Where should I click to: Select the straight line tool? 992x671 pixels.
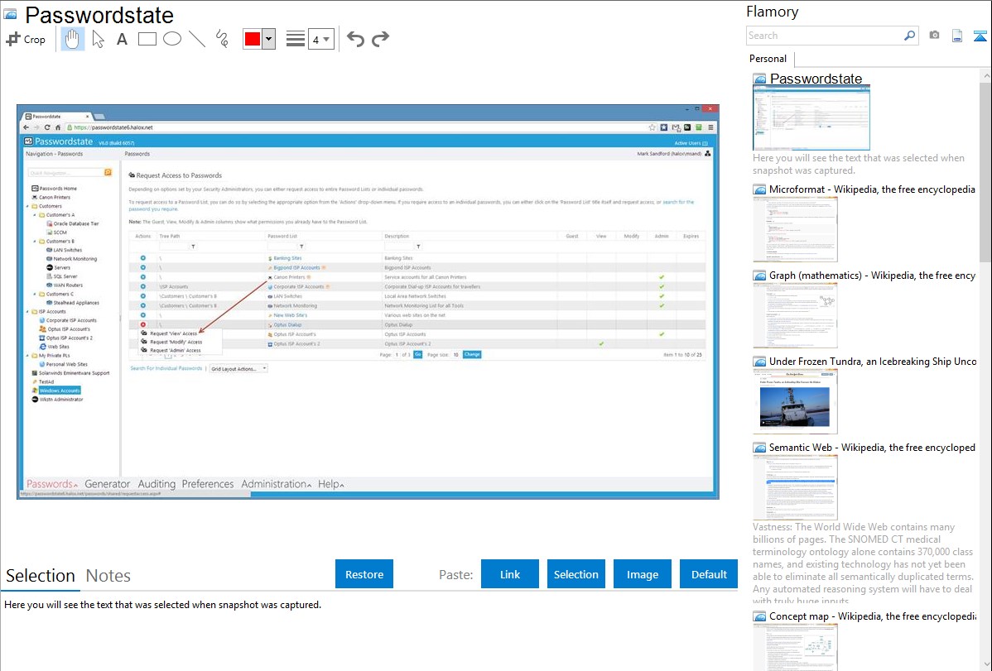(x=197, y=39)
